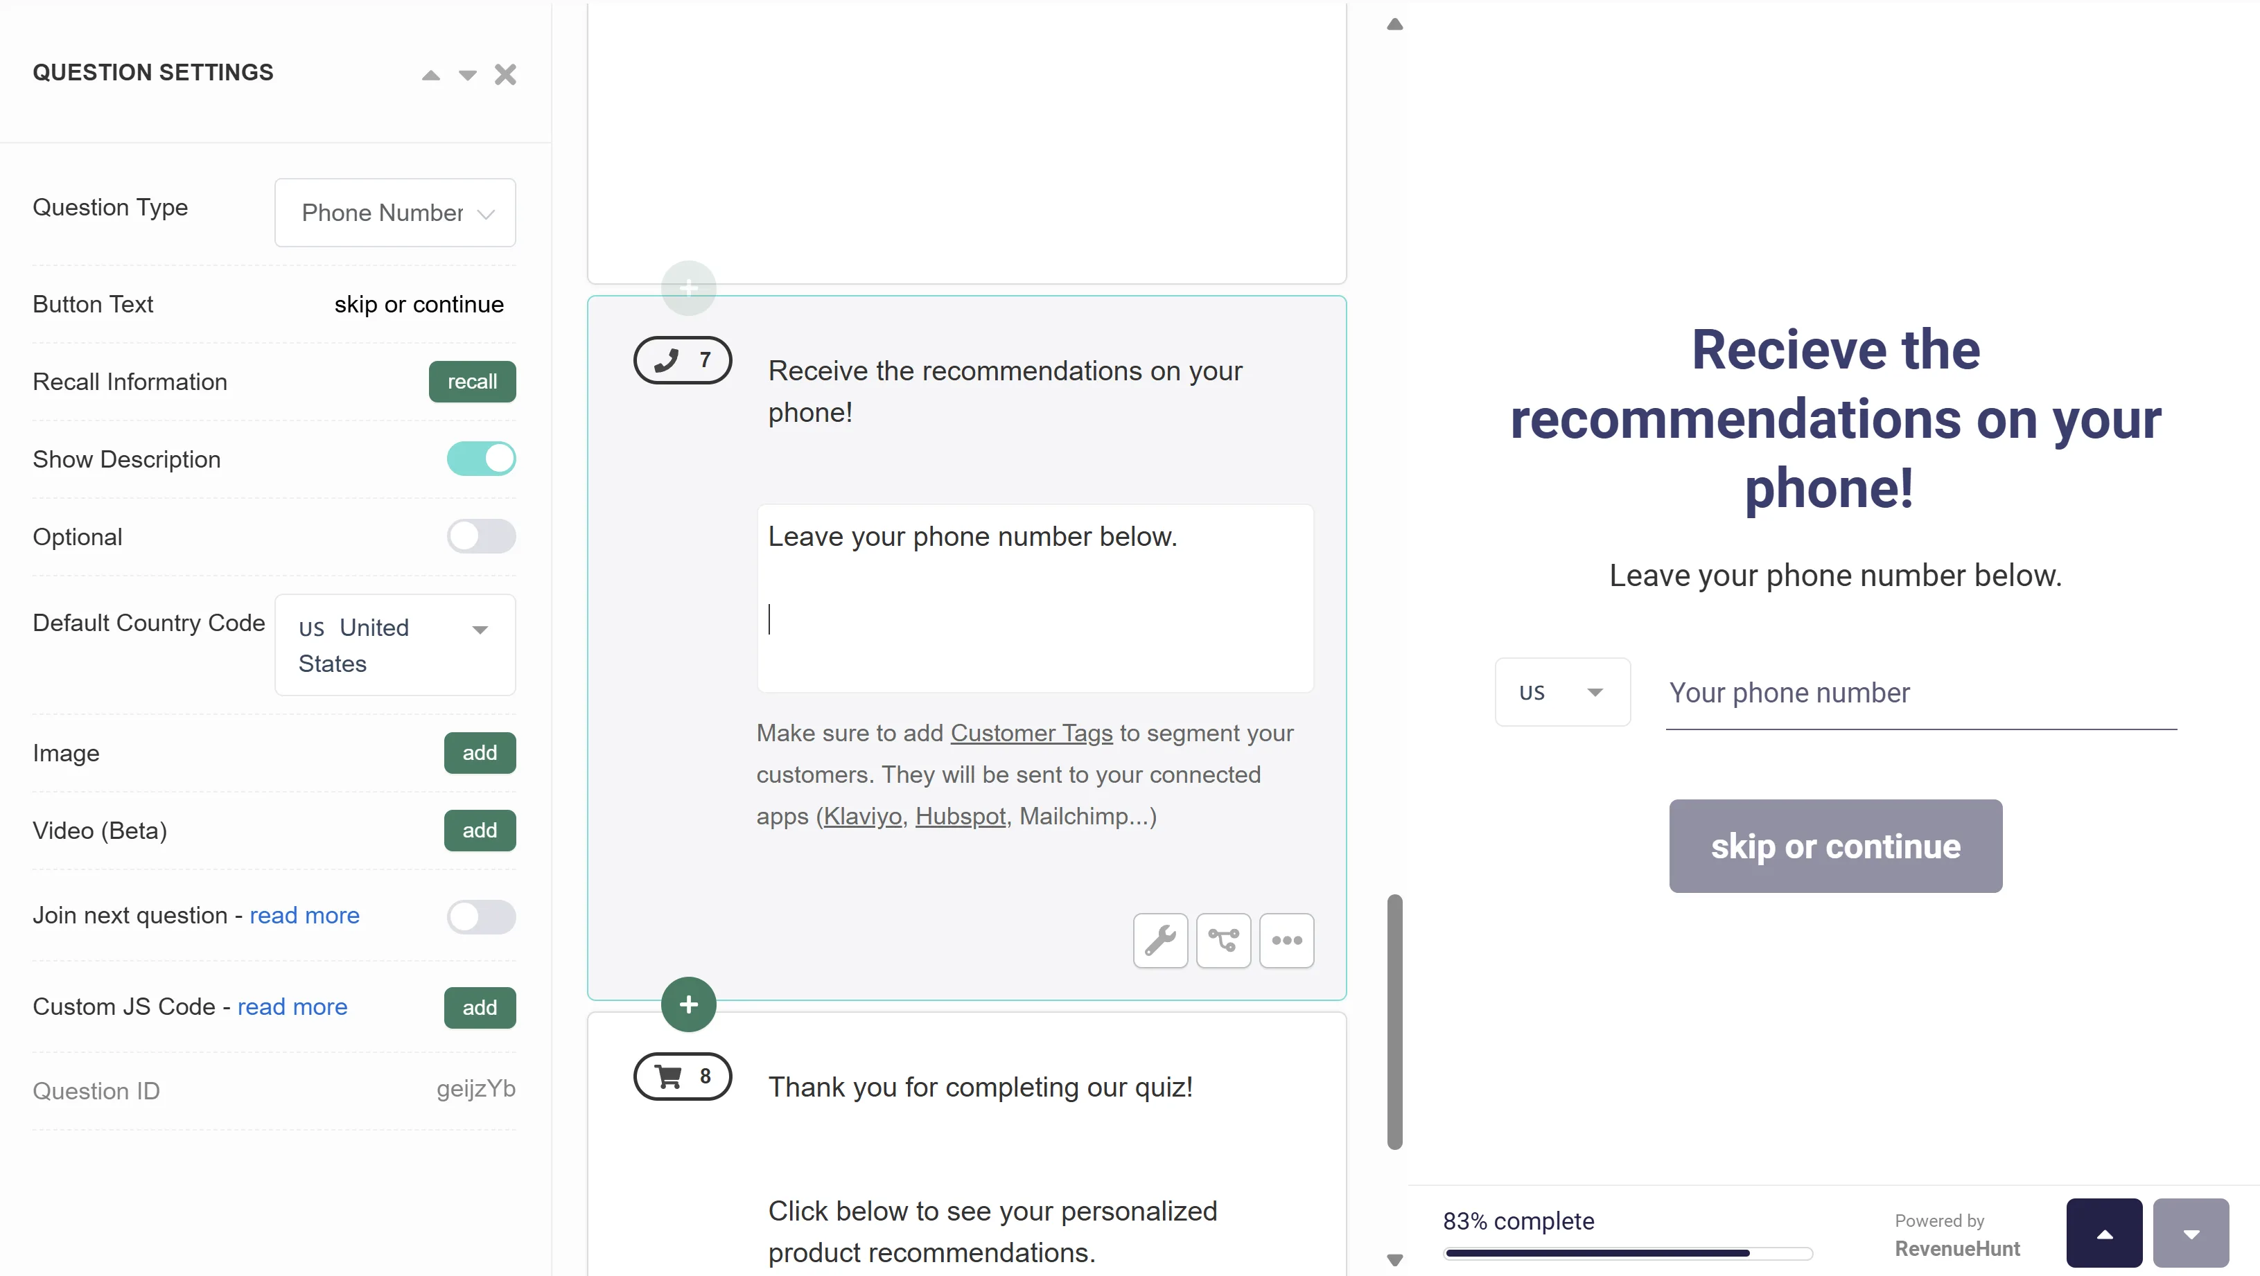Select Question ID value geijzYb

[x=475, y=1089]
